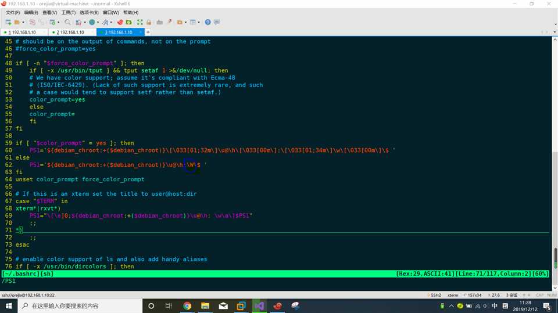Image resolution: width=558 pixels, height=313 pixels.
Task: Click the chat feedback bubble icon
Action: coord(216,22)
